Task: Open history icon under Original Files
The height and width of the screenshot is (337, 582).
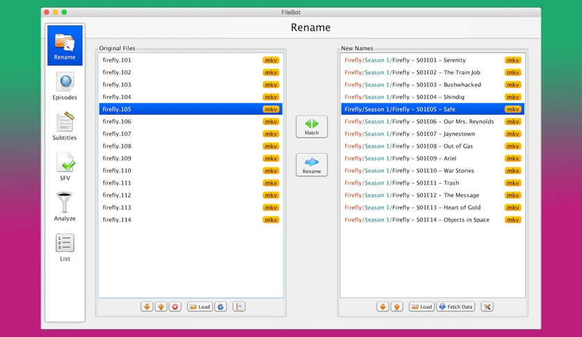Action: click(239, 306)
